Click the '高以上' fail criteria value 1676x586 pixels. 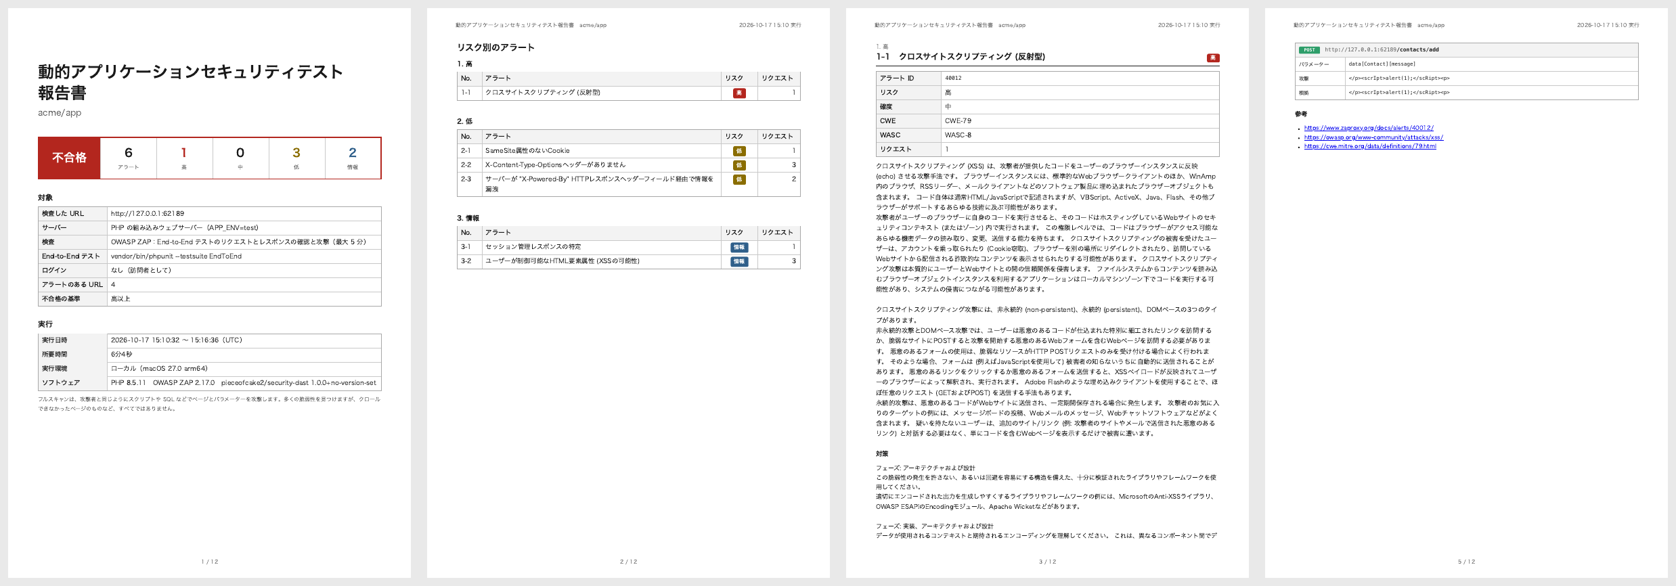tap(120, 299)
